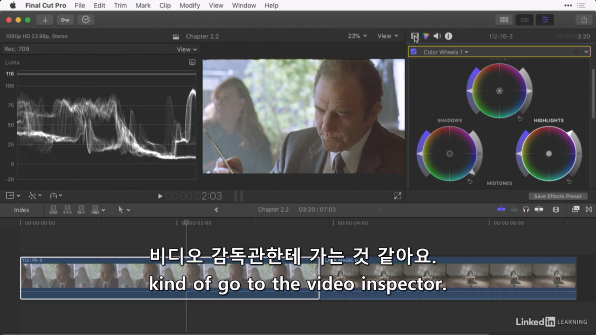The image size is (596, 335).
Task: Expand the color correction options chevron
Action: point(586,52)
